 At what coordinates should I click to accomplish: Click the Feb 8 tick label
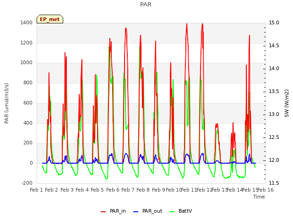coord(143,190)
